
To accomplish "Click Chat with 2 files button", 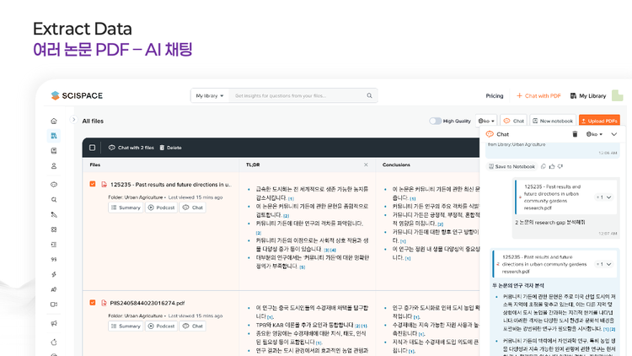I will point(131,148).
